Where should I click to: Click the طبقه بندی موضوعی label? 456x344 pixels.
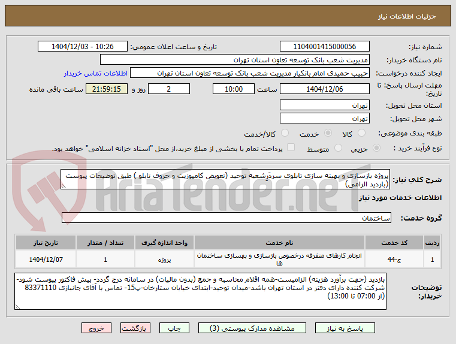click(x=410, y=133)
